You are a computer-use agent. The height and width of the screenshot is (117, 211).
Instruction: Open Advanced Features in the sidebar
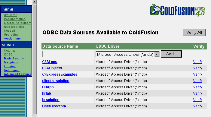pos(17,74)
